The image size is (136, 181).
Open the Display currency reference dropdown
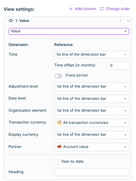92,135
